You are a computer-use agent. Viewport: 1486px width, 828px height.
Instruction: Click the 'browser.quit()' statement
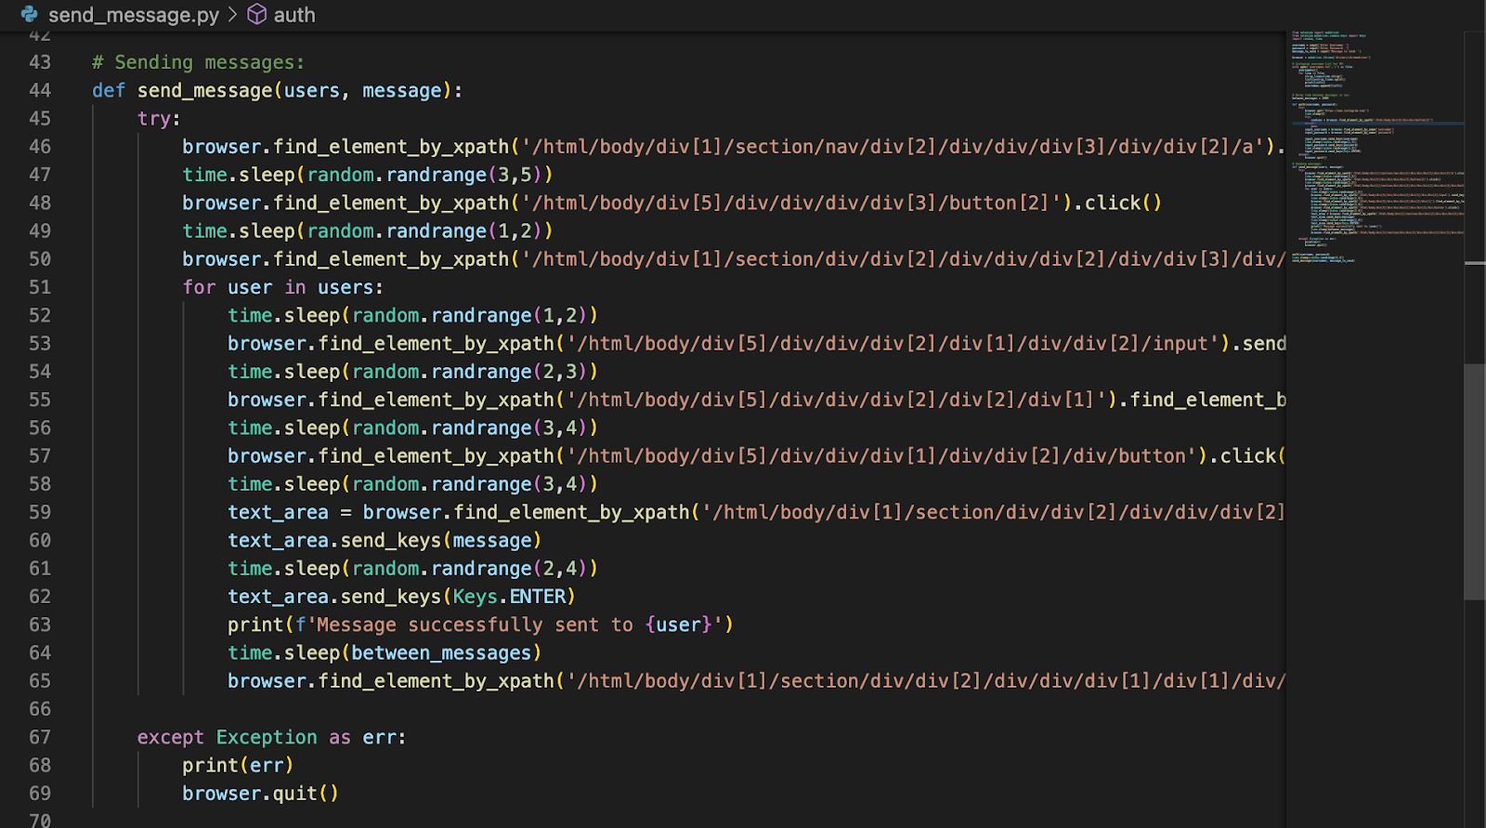click(261, 793)
